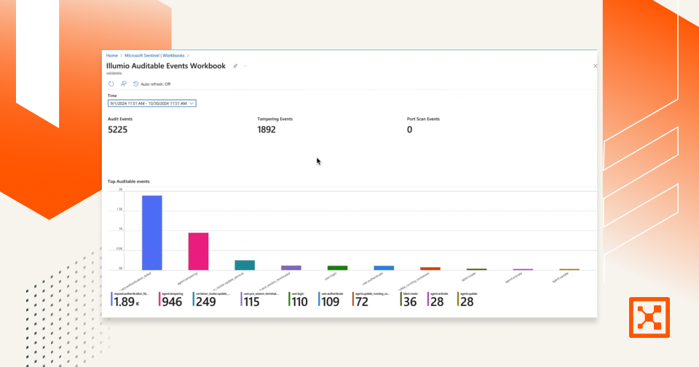Click agent.activate legend tile 28

pos(438,300)
